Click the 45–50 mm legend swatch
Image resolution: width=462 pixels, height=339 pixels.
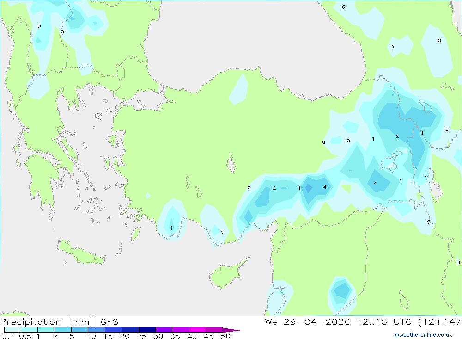pos(214,330)
